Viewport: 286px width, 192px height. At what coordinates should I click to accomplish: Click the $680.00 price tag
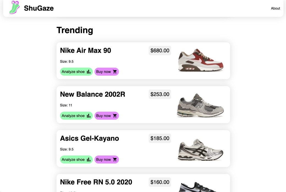tap(160, 50)
